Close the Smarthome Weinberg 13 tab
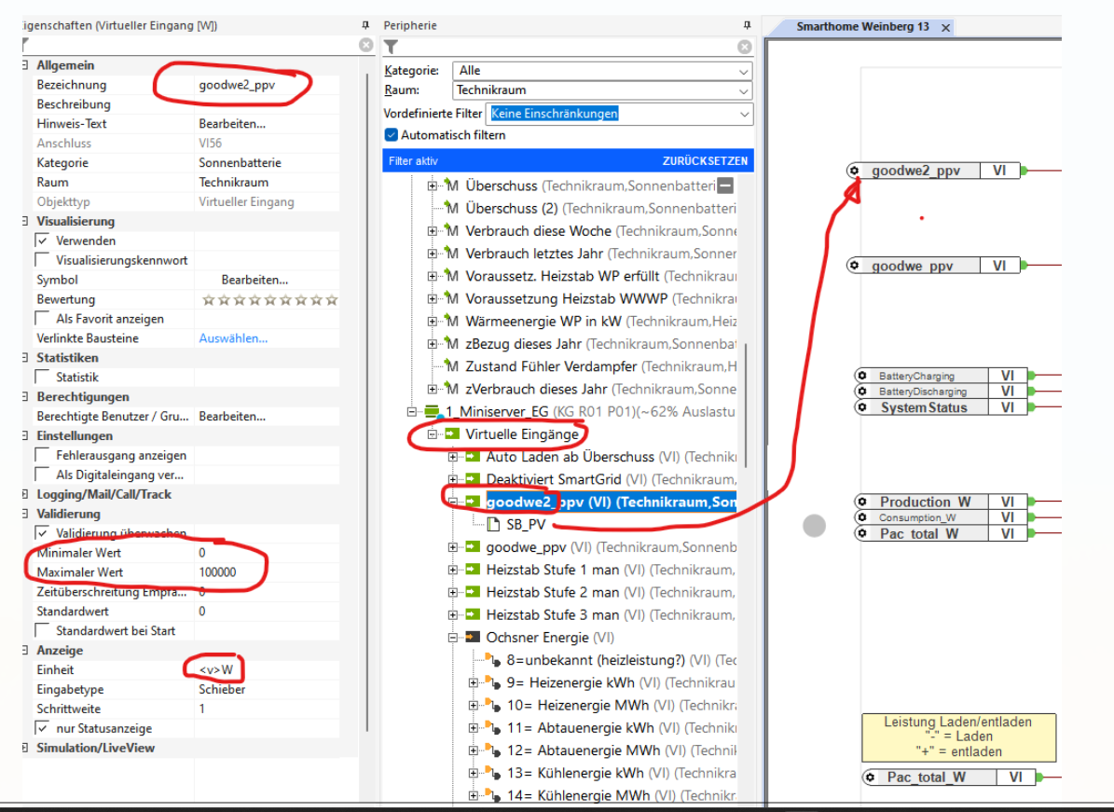This screenshot has width=1114, height=812. pos(945,28)
